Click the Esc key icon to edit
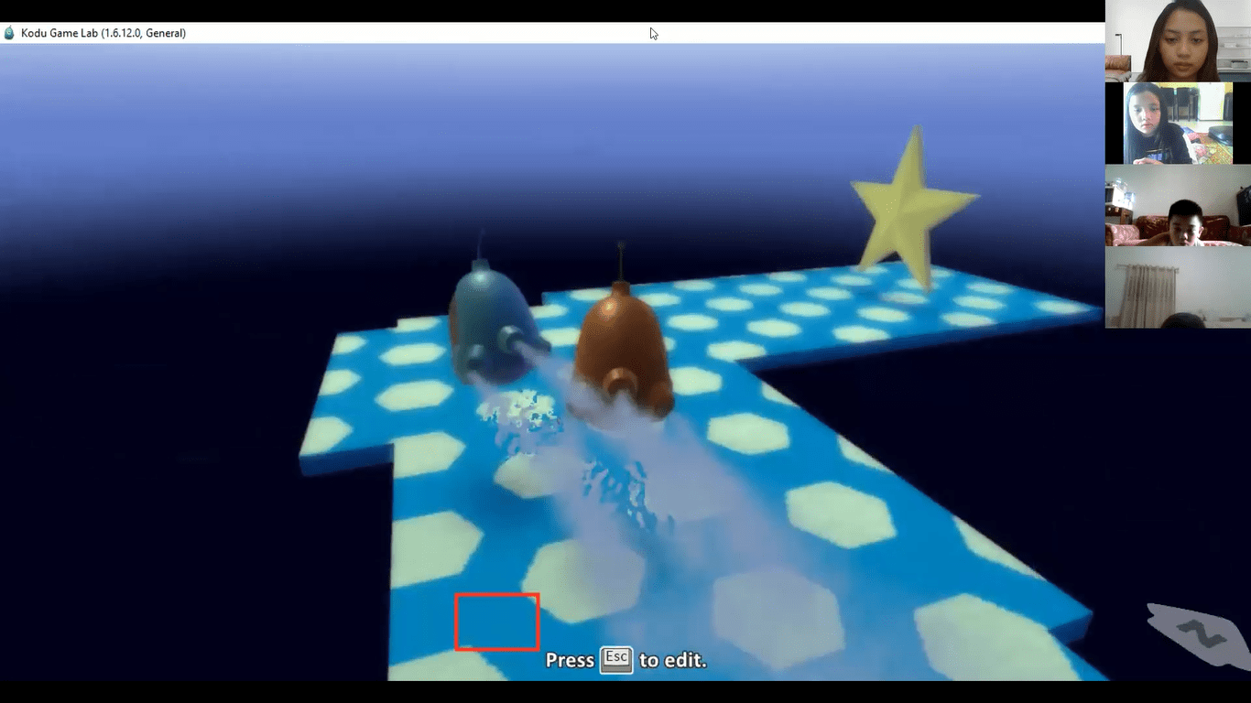This screenshot has width=1251, height=703. (x=616, y=660)
